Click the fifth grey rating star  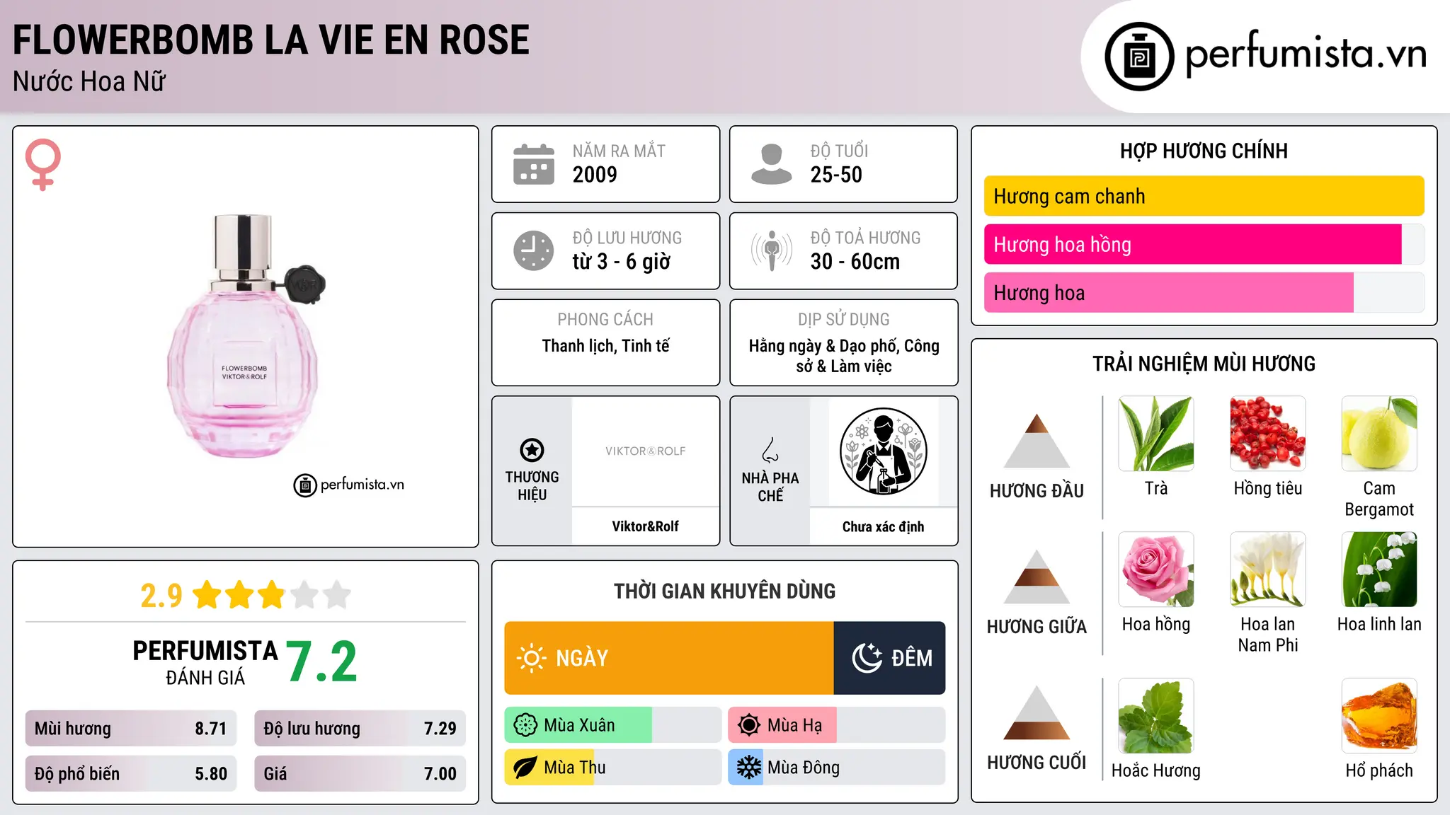point(337,595)
